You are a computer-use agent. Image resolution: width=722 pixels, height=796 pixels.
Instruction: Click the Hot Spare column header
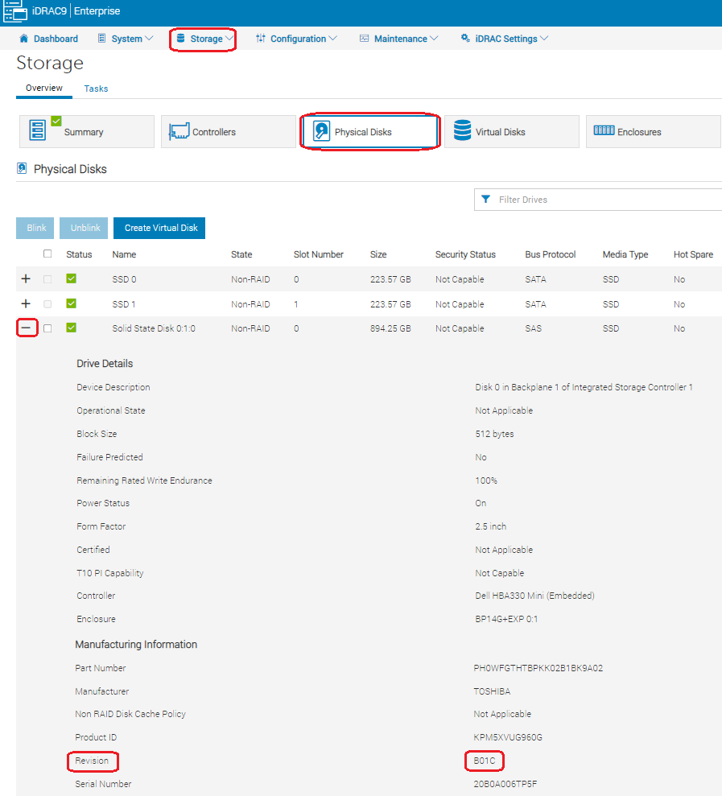[693, 254]
